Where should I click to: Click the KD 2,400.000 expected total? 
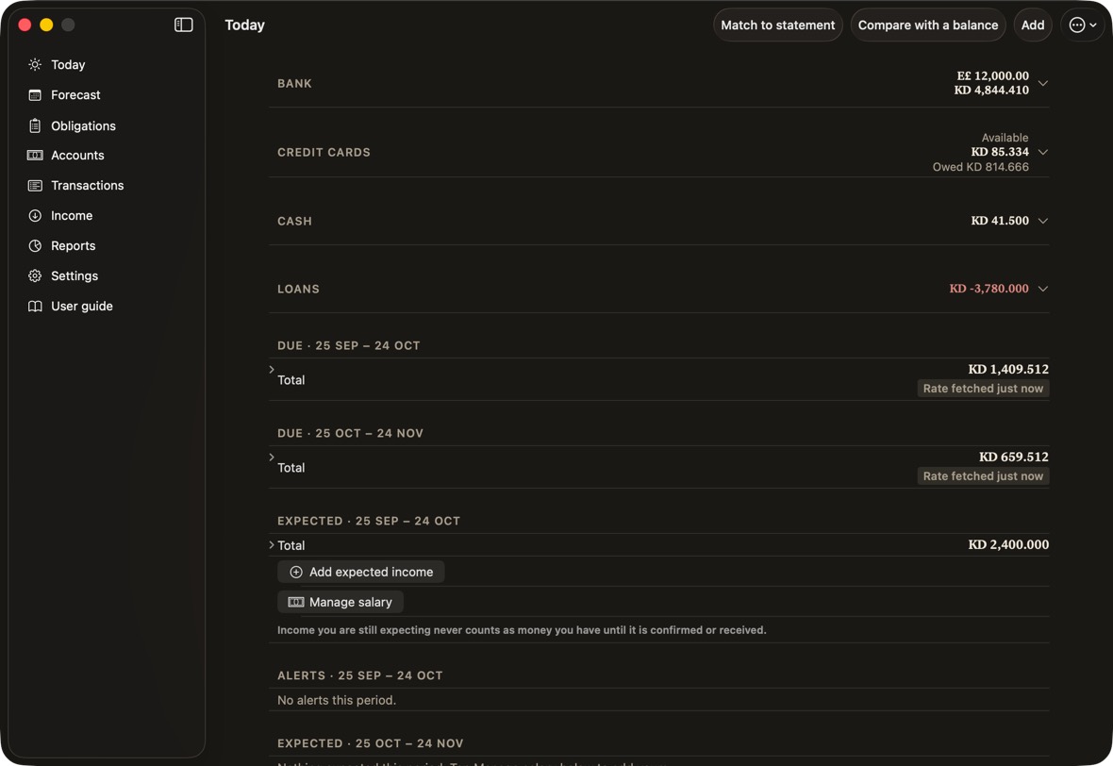pyautogui.click(x=1008, y=544)
